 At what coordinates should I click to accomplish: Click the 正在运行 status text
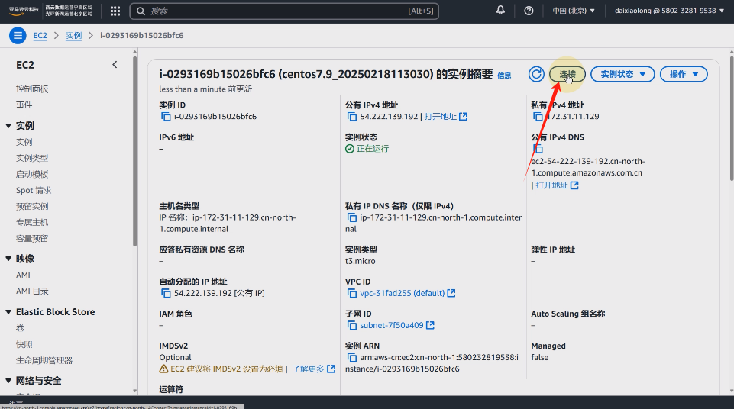pos(373,149)
